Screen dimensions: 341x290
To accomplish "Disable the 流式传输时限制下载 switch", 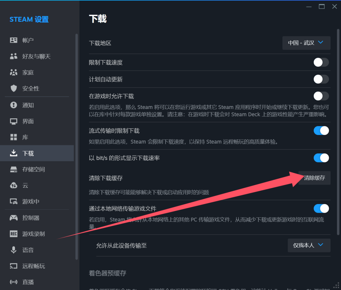I will tap(321, 131).
